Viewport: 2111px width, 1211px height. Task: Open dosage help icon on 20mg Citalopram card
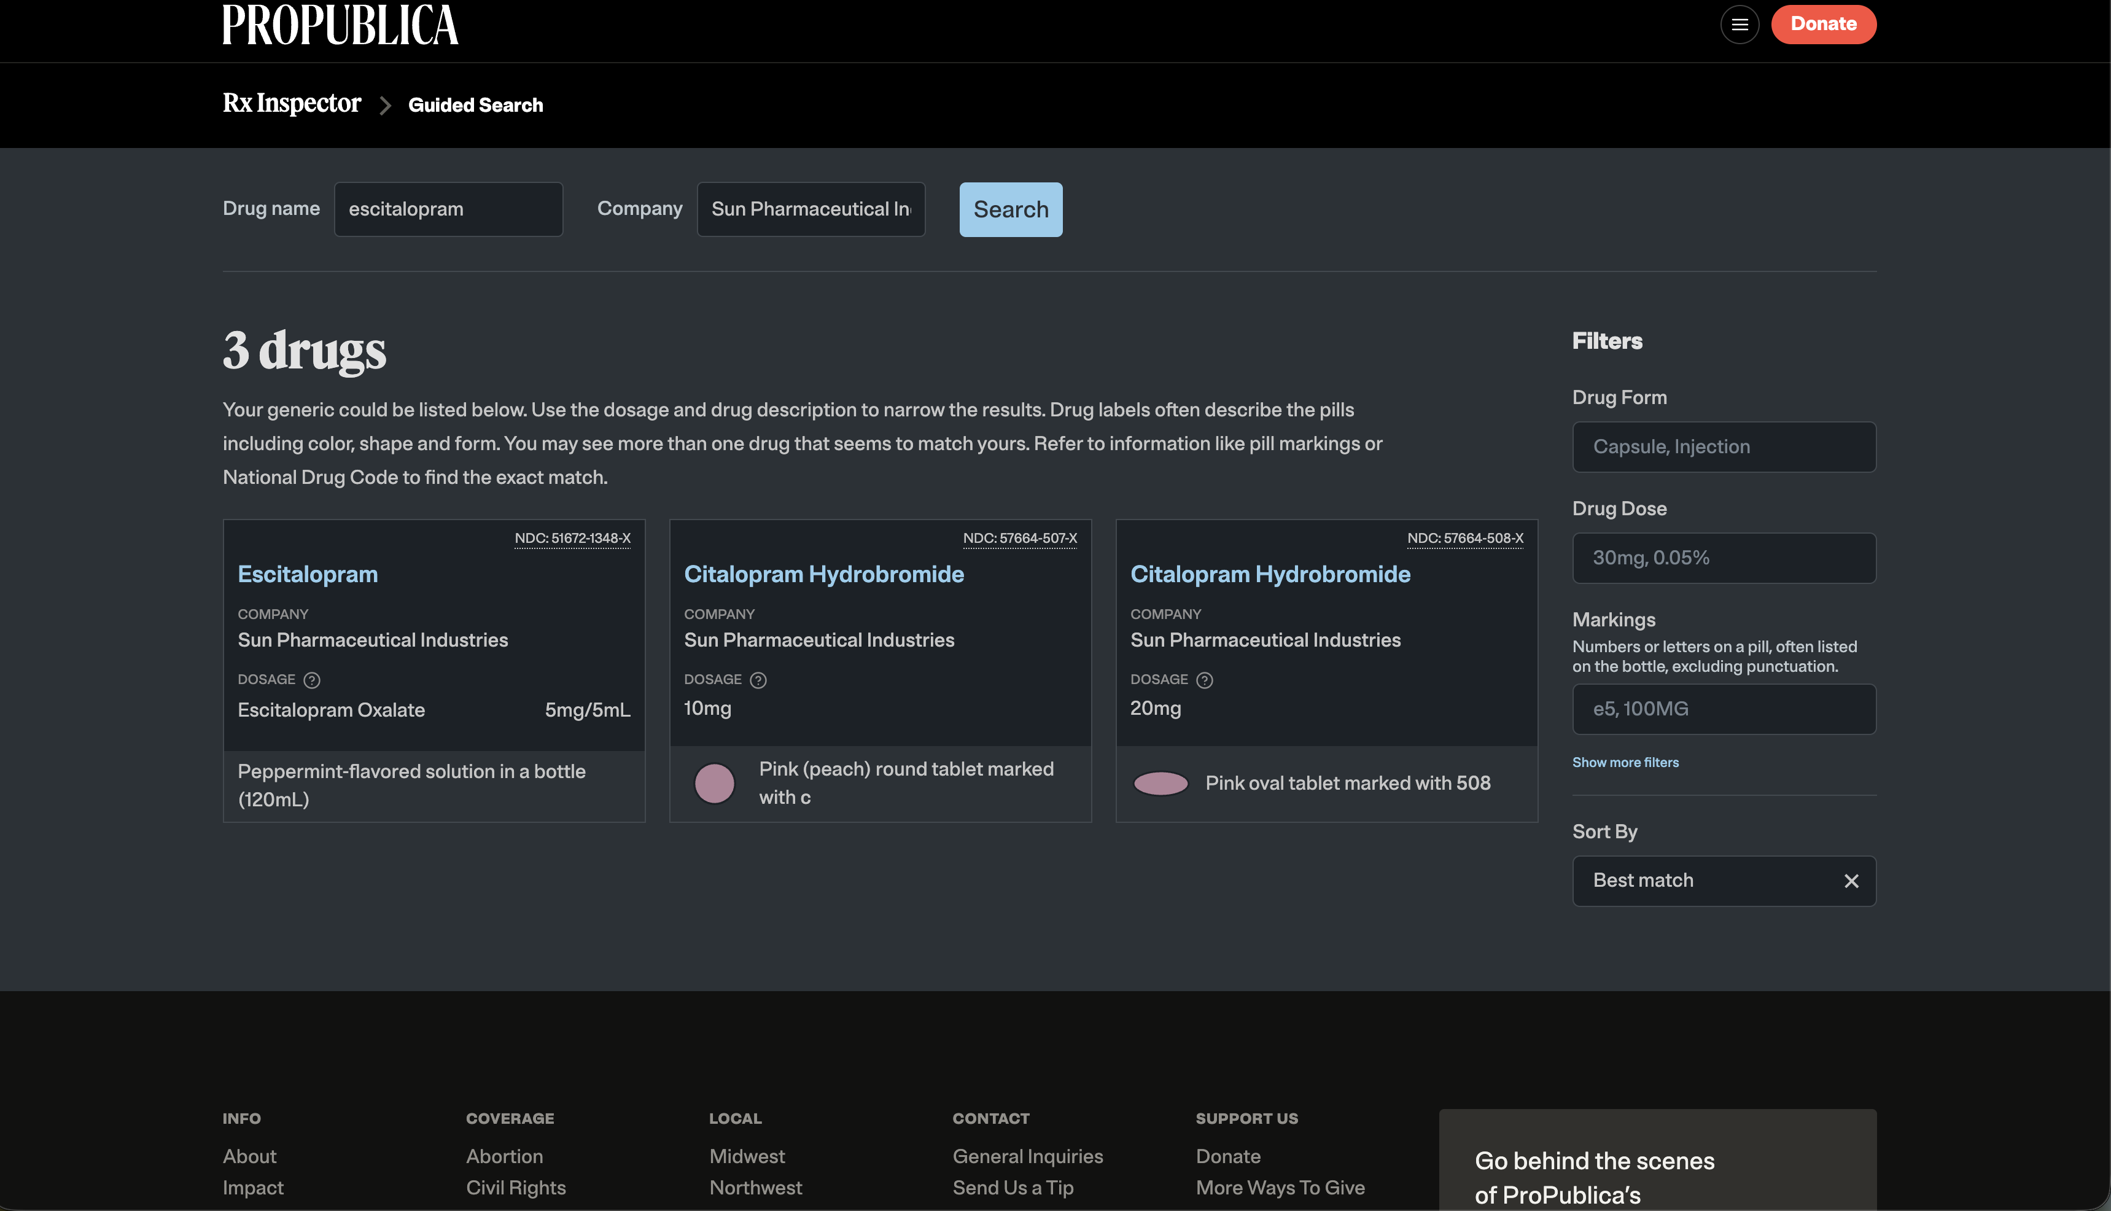tap(1205, 680)
